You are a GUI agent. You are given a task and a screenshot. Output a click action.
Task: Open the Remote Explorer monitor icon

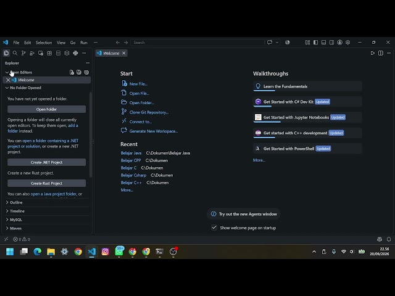coord(41,53)
